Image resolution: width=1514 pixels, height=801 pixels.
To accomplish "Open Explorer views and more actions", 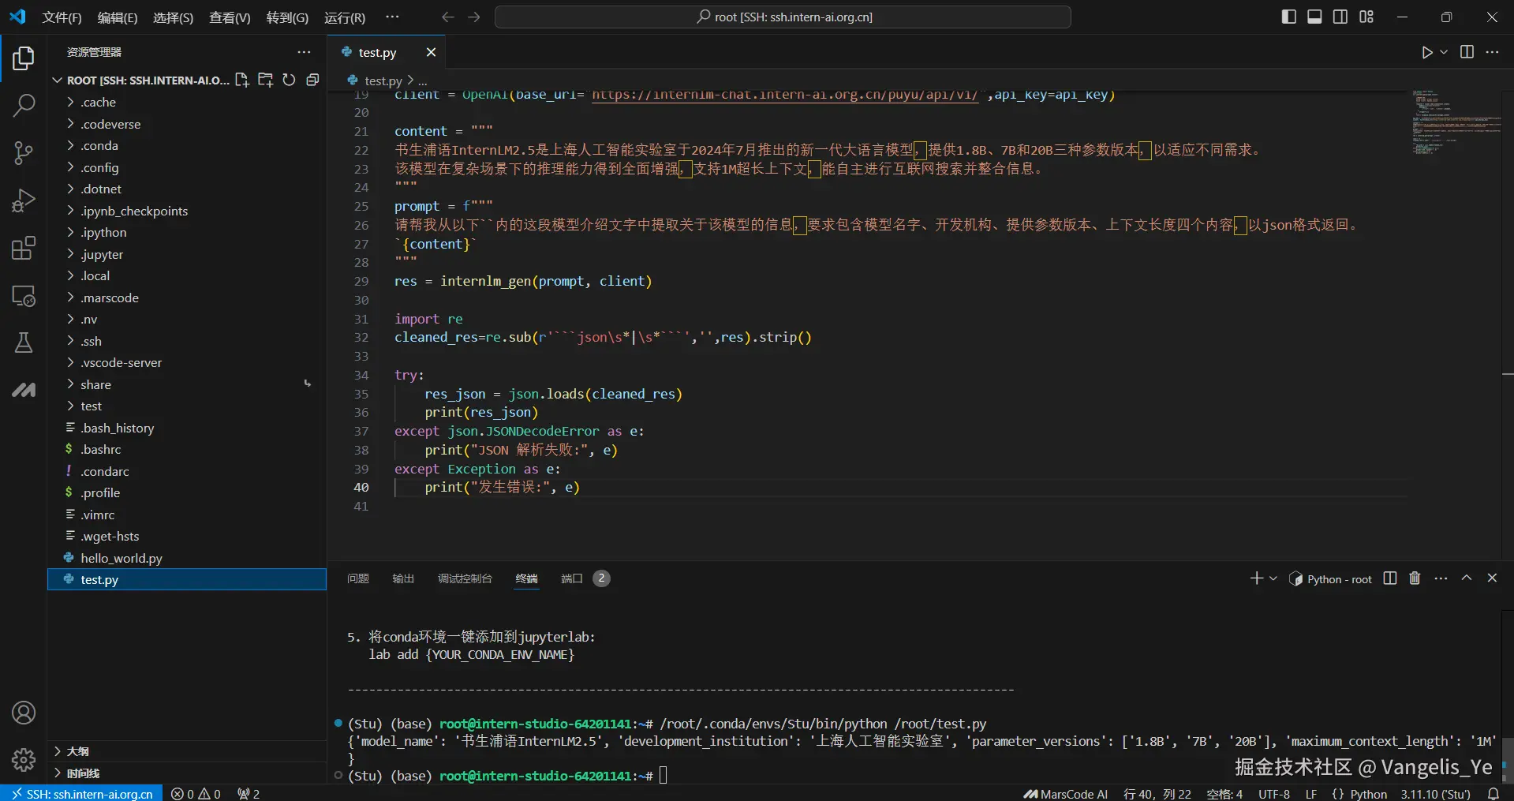I will 304,52.
